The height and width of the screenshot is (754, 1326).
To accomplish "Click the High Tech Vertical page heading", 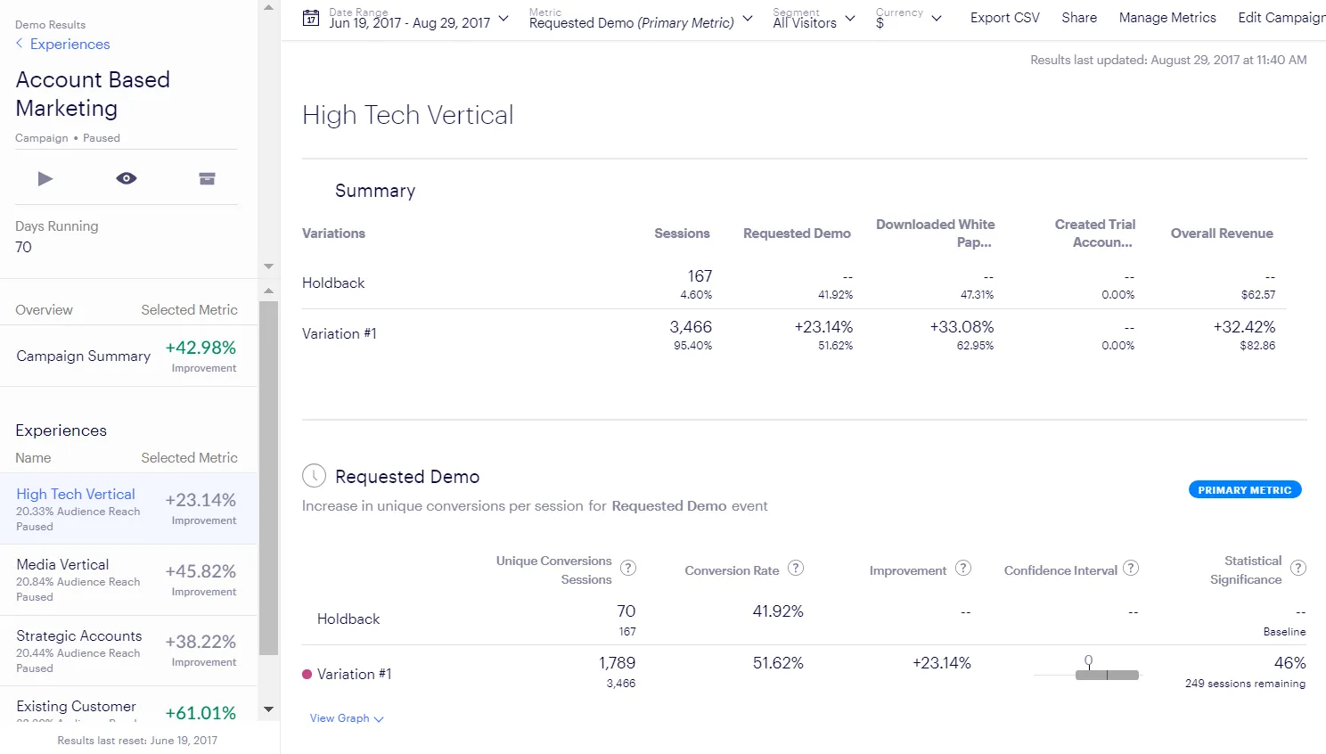I will click(x=407, y=115).
